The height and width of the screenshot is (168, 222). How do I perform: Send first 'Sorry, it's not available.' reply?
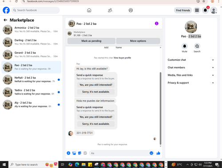pyautogui.click(x=96, y=92)
